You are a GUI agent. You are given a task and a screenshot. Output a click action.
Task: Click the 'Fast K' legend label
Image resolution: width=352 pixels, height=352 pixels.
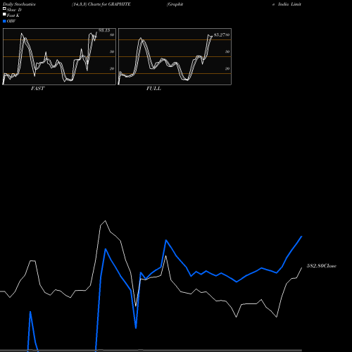tap(13, 15)
